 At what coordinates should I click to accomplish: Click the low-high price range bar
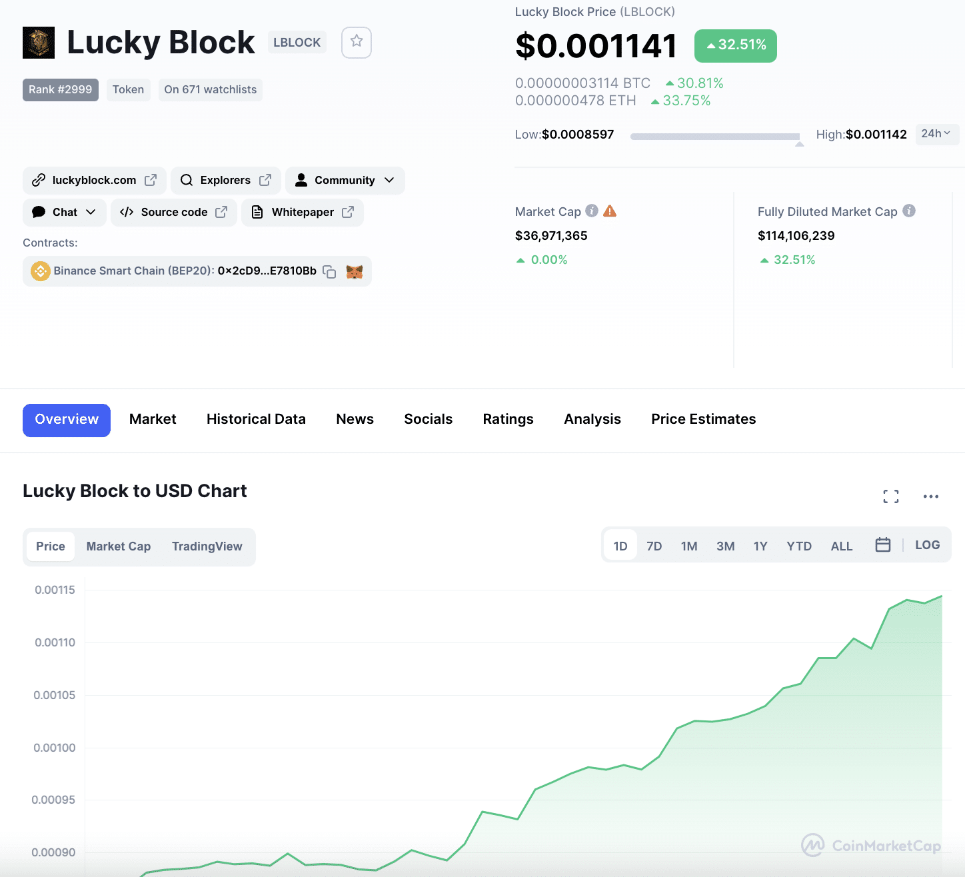coord(715,137)
